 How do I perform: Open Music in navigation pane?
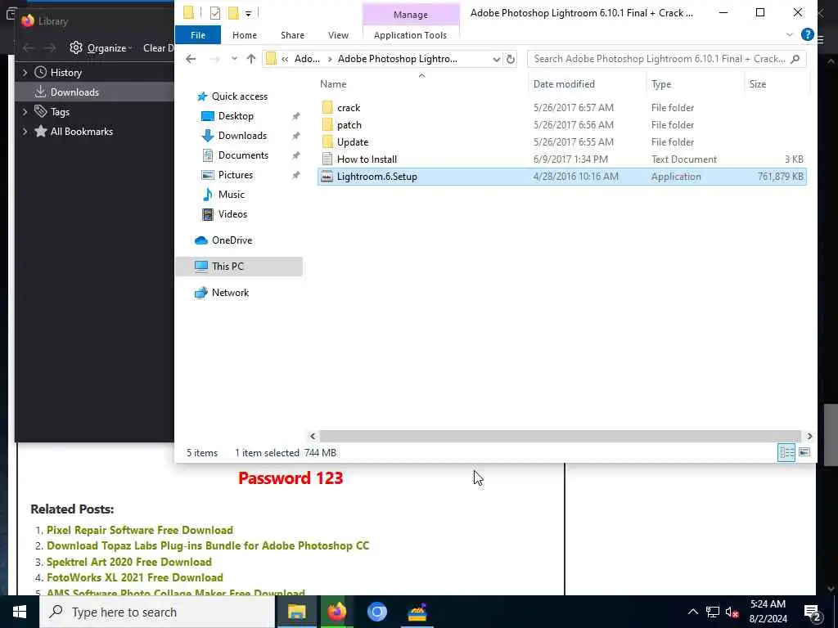point(231,195)
